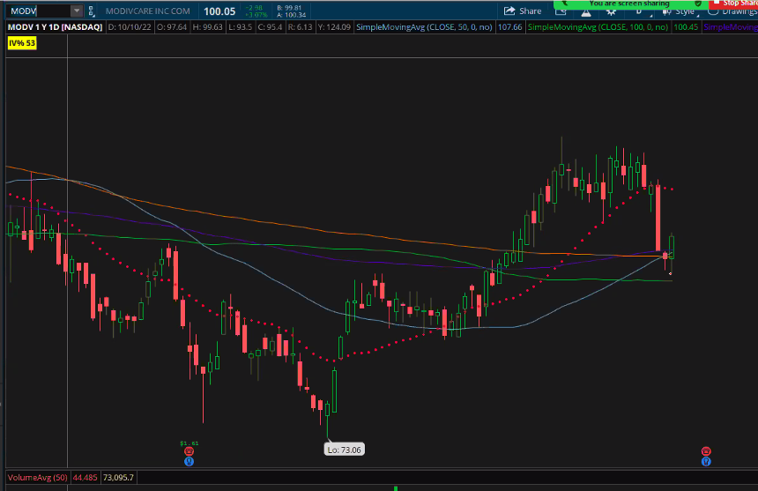Click the VolumeAvg (50) study label
The image size is (758, 491).
coord(38,478)
